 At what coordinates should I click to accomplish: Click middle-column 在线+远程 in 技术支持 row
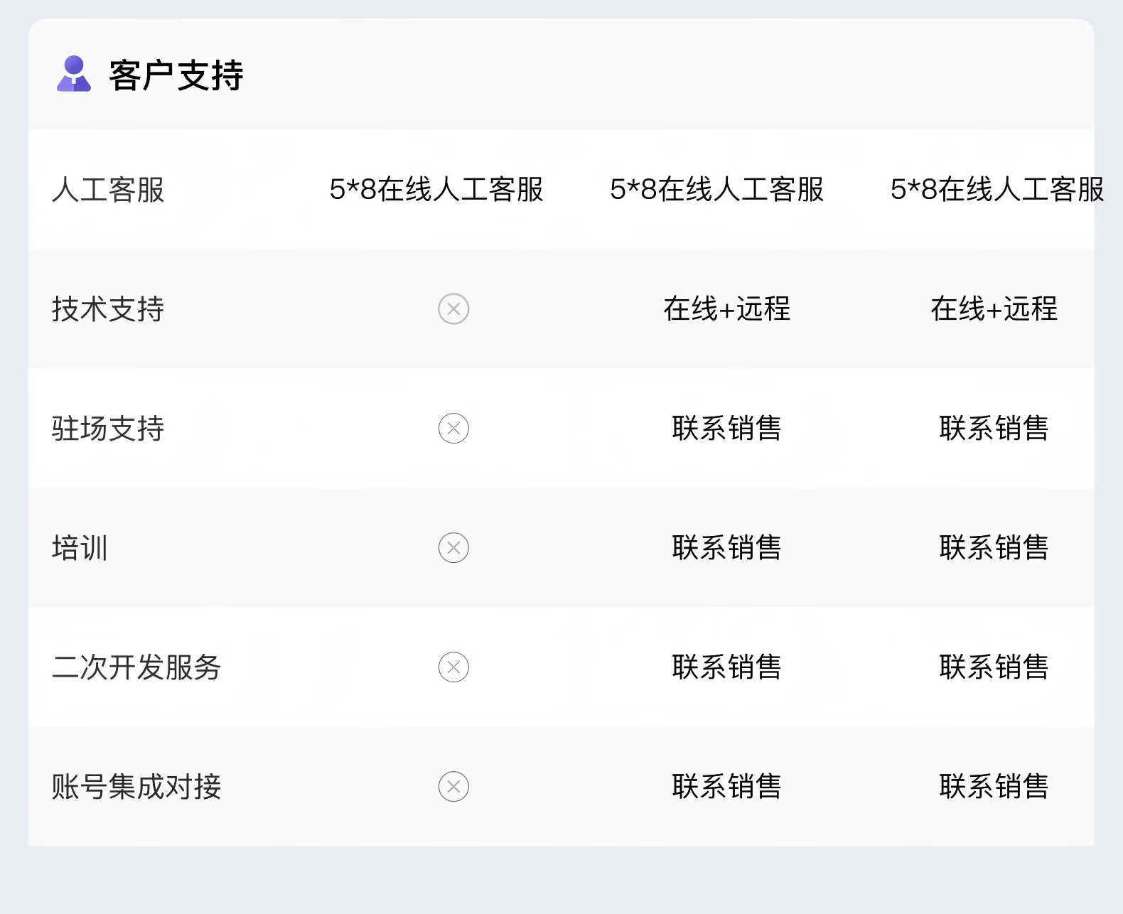(726, 309)
